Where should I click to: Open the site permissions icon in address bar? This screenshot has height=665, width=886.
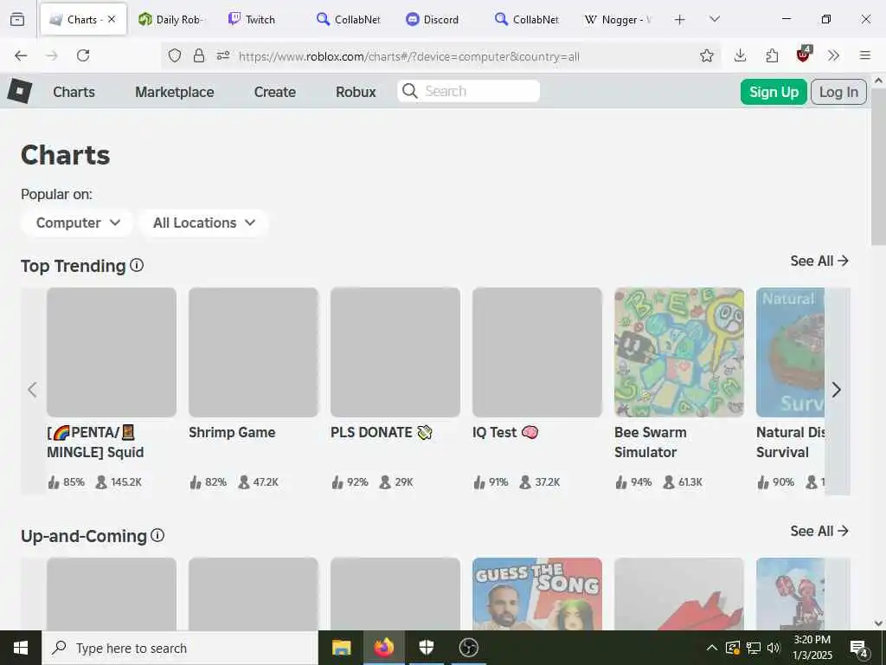(x=223, y=55)
